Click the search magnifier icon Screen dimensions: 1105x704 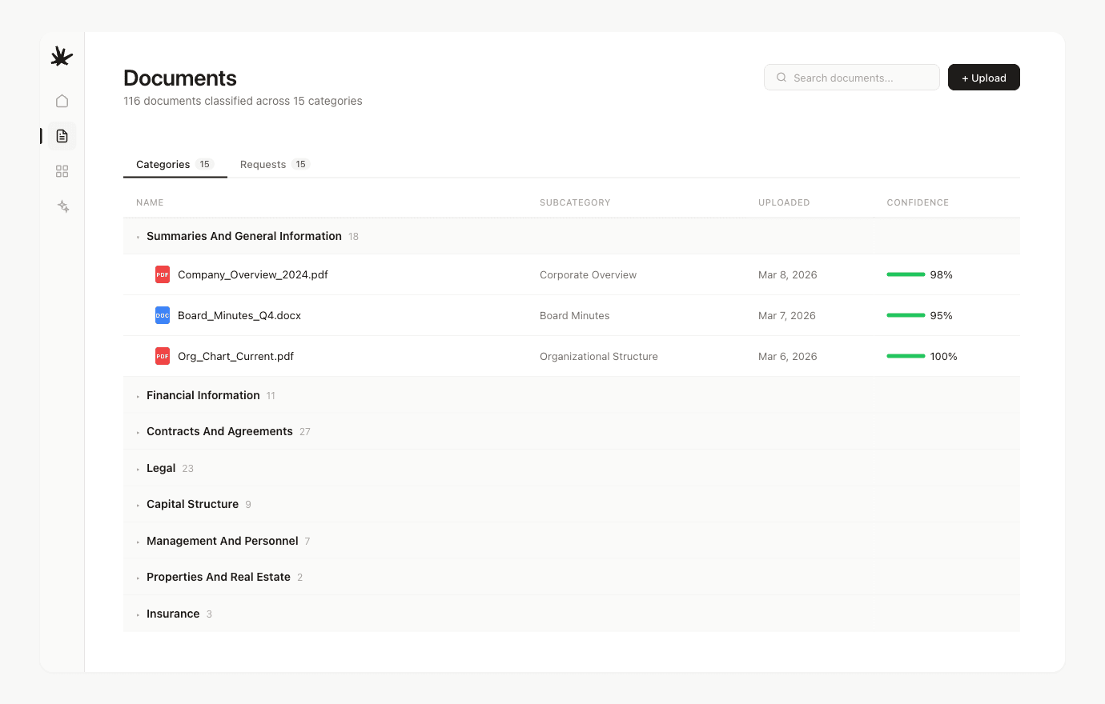pos(781,77)
